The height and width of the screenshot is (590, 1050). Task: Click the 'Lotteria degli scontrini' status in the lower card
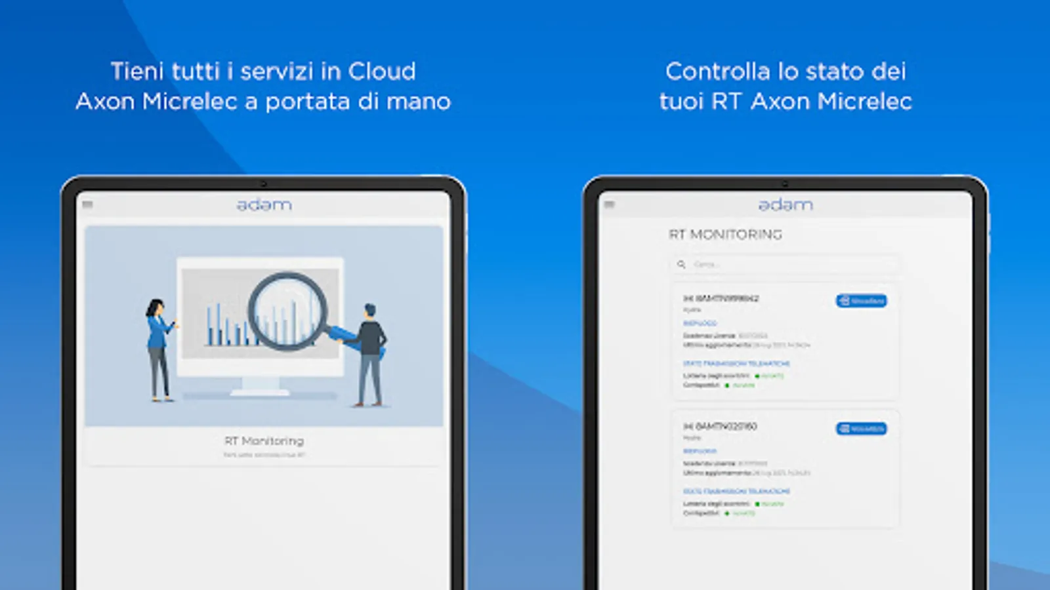734,503
